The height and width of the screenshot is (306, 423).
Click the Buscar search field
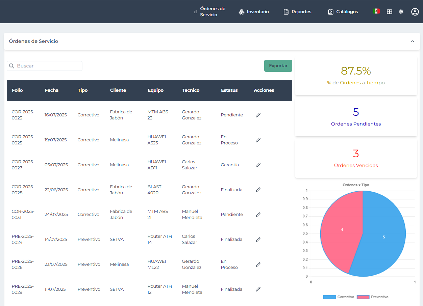click(x=47, y=66)
